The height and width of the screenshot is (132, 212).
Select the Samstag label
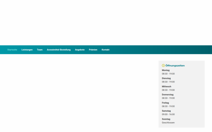tap(166, 111)
